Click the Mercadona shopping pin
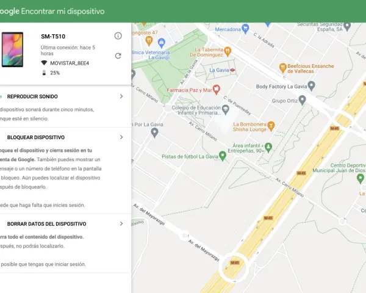The width and height of the screenshot is (366, 293). pyautogui.click(x=245, y=29)
